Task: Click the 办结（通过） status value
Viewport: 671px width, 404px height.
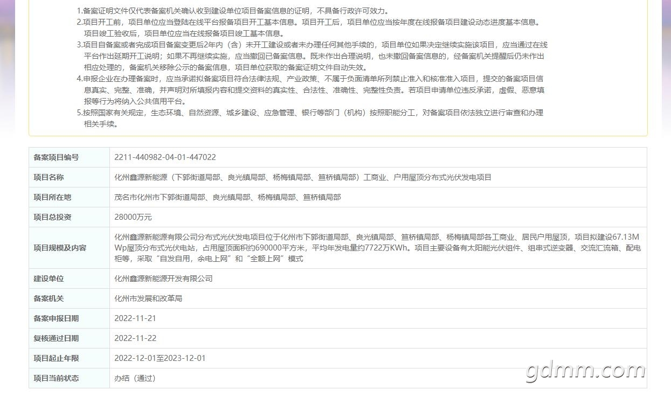Action: click(135, 378)
